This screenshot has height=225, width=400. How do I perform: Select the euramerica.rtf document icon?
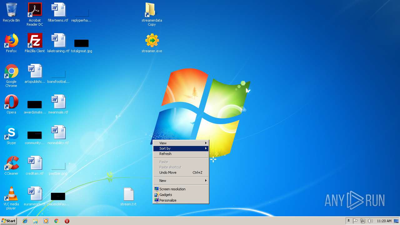pyautogui.click(x=35, y=197)
